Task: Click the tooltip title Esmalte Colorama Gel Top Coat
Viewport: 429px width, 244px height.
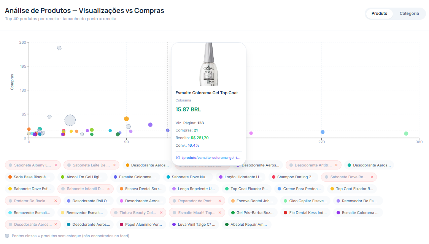Action: [x=207, y=93]
